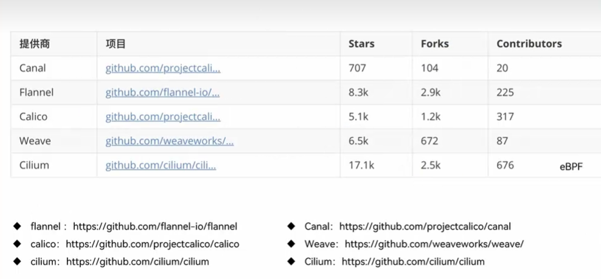Click the 提供商 column header
The image size is (601, 279).
[35, 44]
